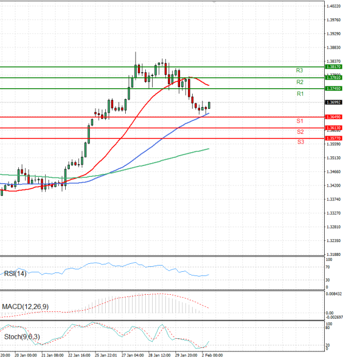Screen dimensions: 343x360
Task: Click the S2 support label
Action: (300, 132)
